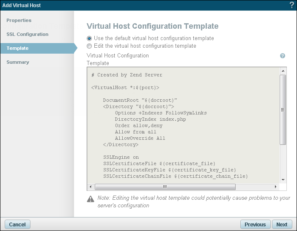Select Edit the virtual host configuration template

pos(89,46)
